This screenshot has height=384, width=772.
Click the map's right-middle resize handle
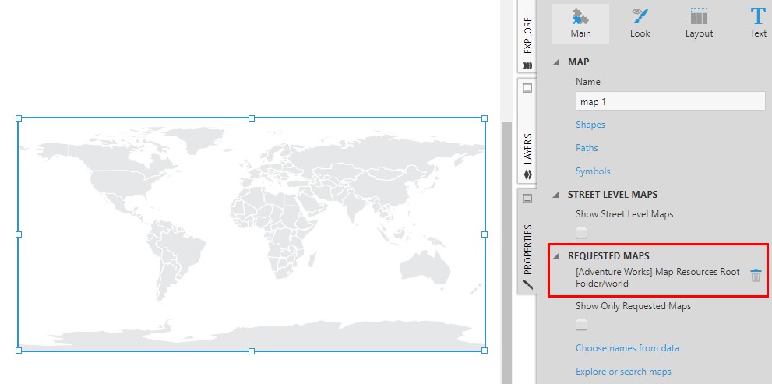click(x=485, y=234)
